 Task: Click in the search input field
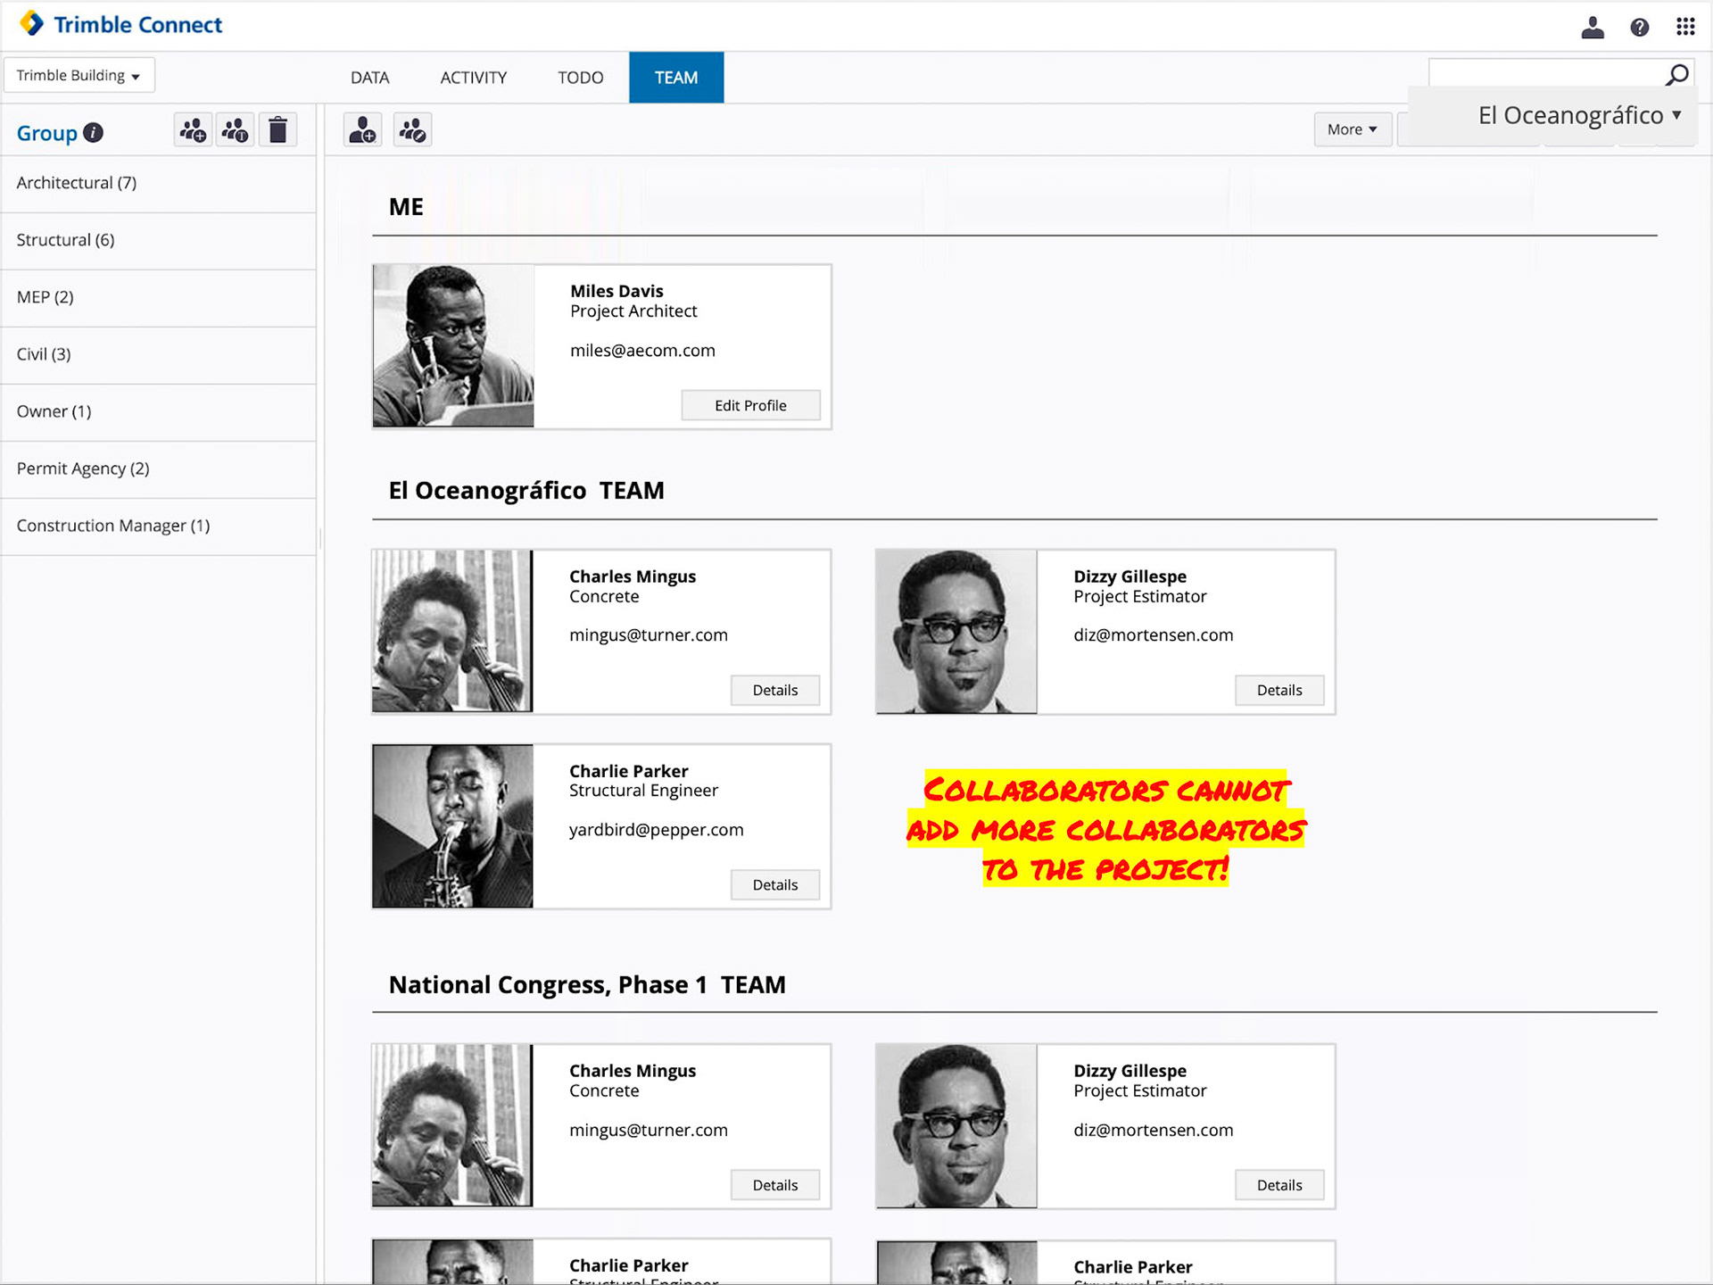pos(1543,74)
